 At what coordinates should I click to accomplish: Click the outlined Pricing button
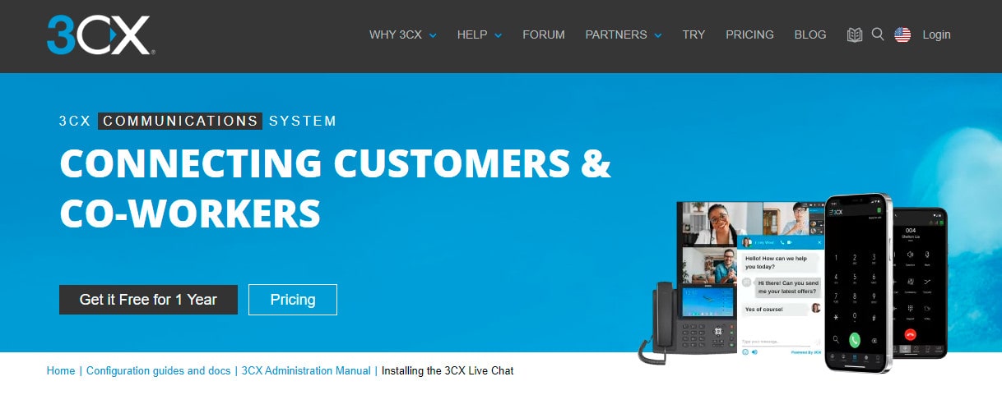pyautogui.click(x=293, y=300)
